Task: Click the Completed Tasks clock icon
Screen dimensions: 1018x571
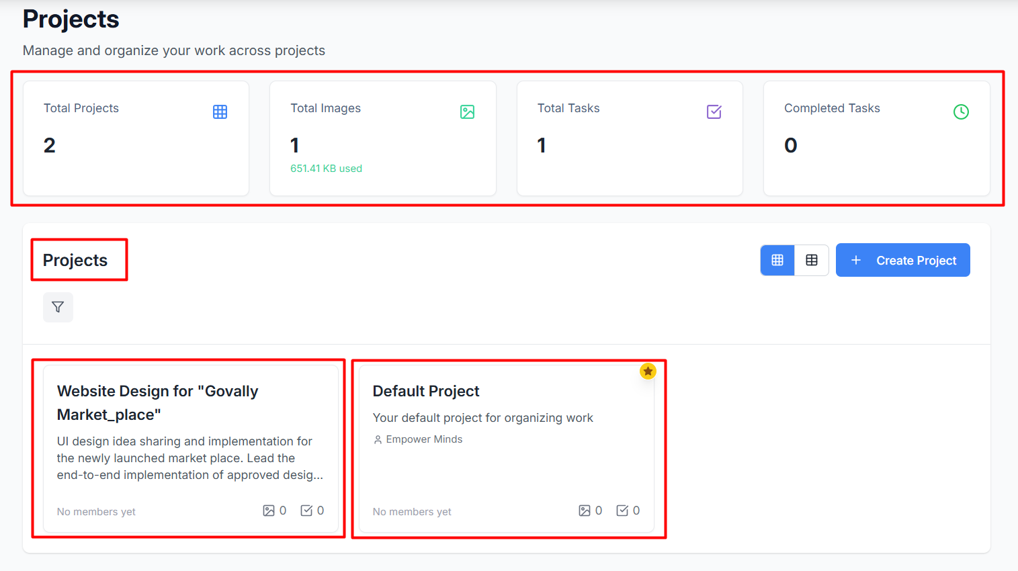Action: click(961, 112)
